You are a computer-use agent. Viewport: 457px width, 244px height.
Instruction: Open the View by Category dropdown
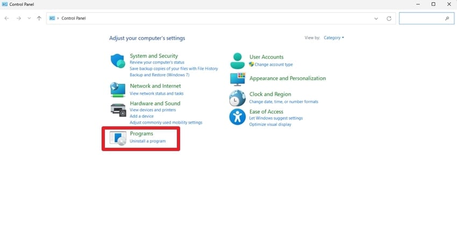pyautogui.click(x=334, y=38)
